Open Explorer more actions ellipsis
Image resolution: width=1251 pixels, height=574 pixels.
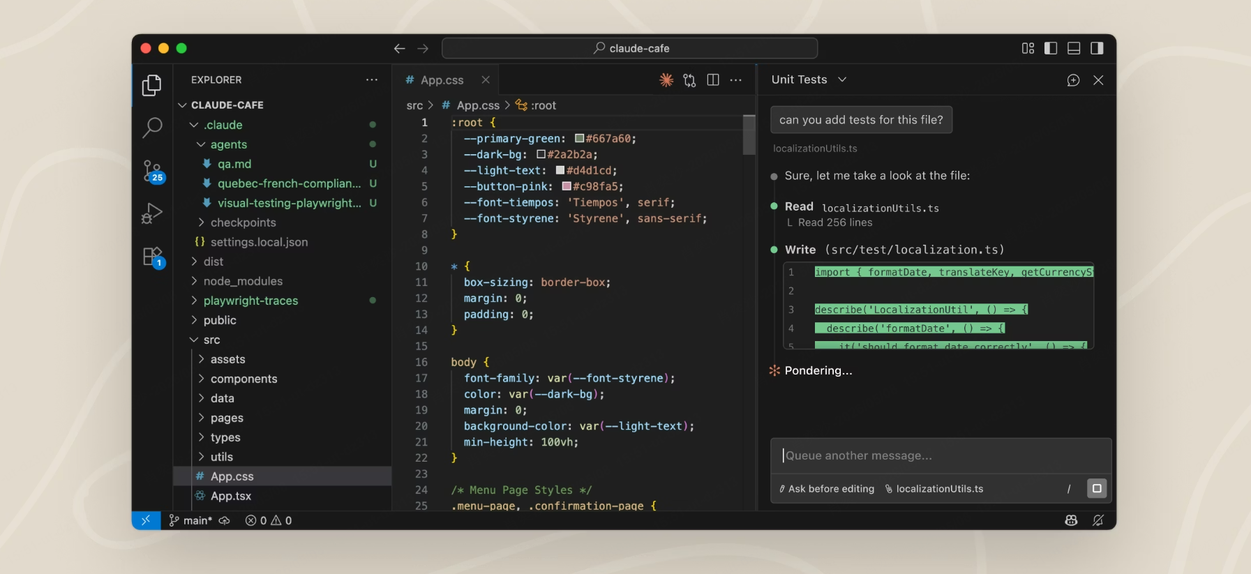pyautogui.click(x=372, y=80)
